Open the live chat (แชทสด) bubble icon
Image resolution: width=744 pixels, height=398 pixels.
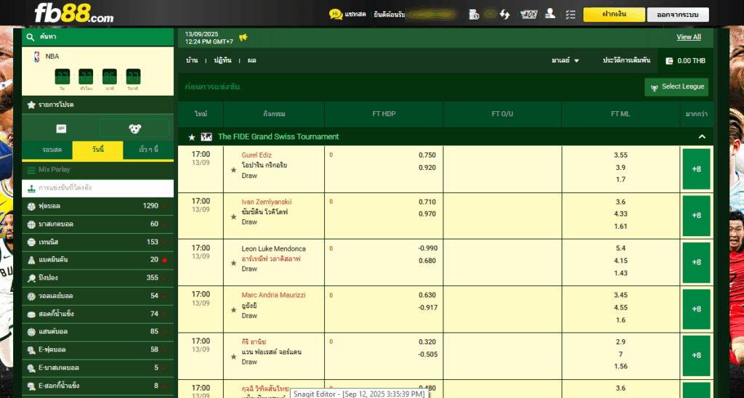pyautogui.click(x=336, y=15)
